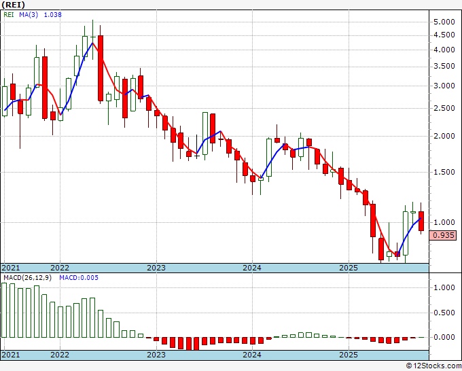Open the 12Stocks.com copyright link

click(433, 366)
